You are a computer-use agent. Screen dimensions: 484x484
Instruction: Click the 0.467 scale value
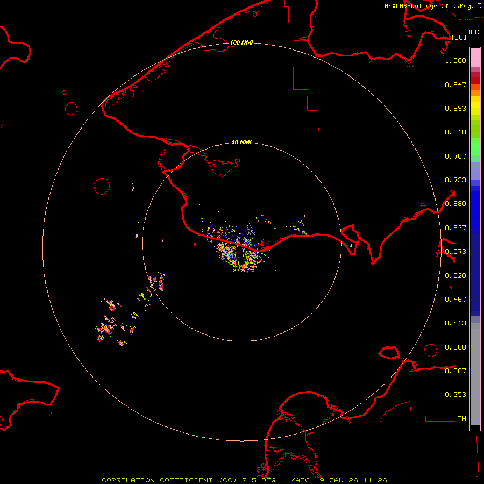455,300
